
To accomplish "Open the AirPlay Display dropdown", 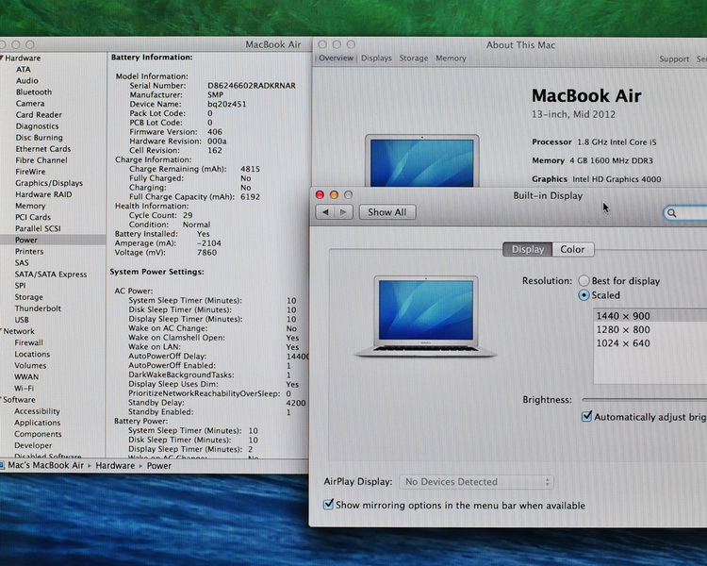I will coord(477,482).
